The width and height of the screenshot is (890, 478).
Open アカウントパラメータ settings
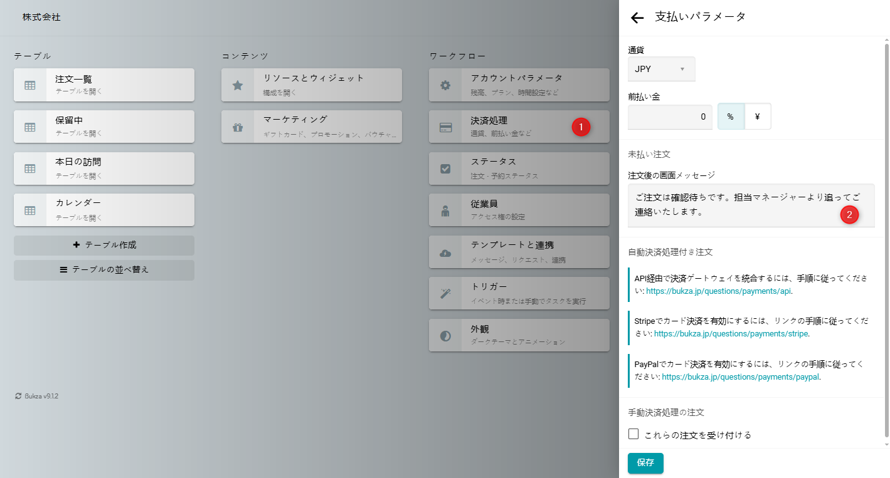click(519, 85)
